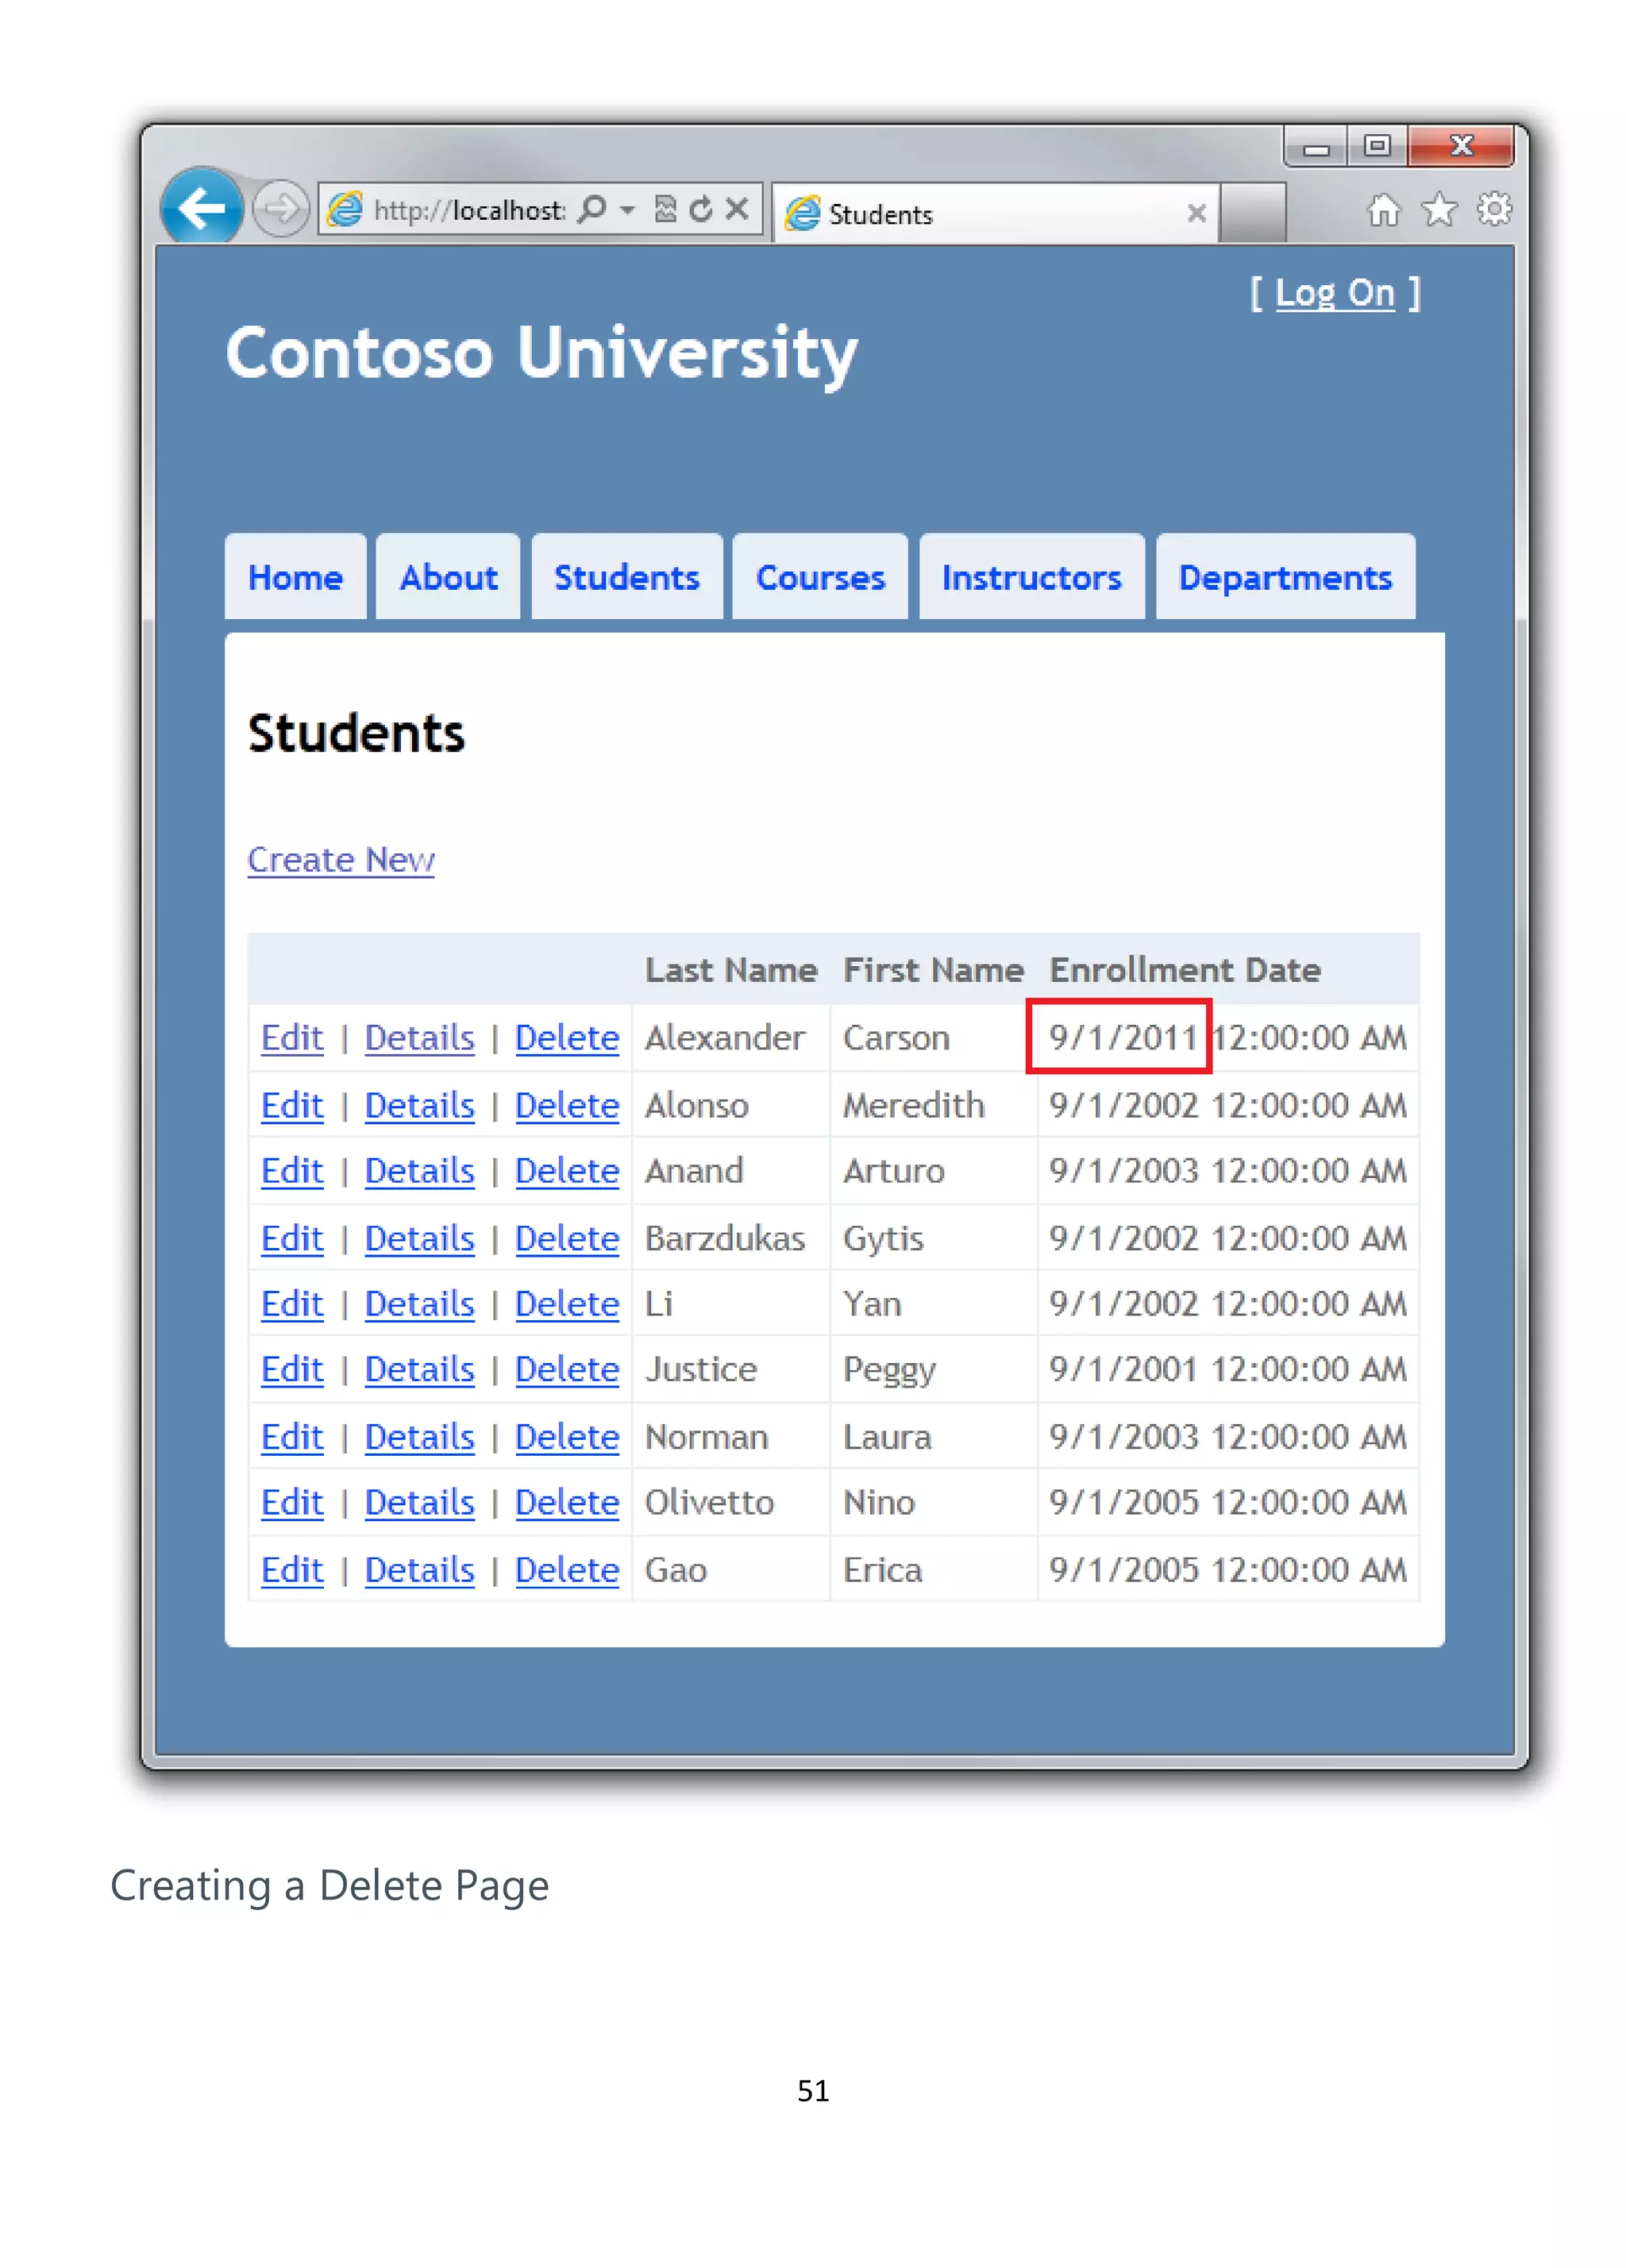
Task: Open the About navigation tab
Action: tap(448, 577)
